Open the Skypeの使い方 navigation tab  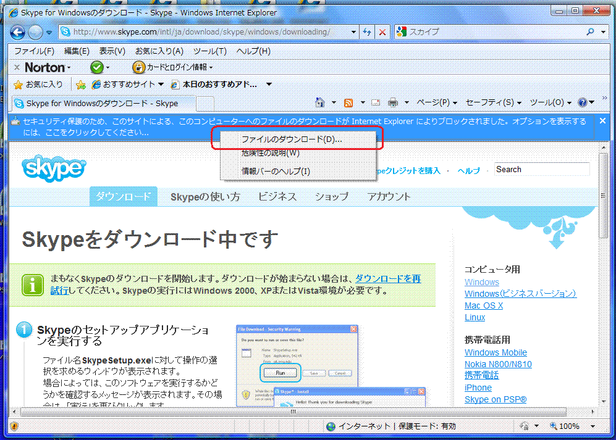(205, 197)
